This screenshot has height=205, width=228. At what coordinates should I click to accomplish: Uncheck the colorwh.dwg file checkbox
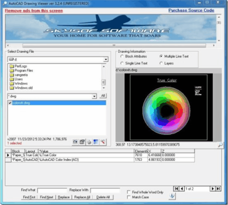coord(10,103)
